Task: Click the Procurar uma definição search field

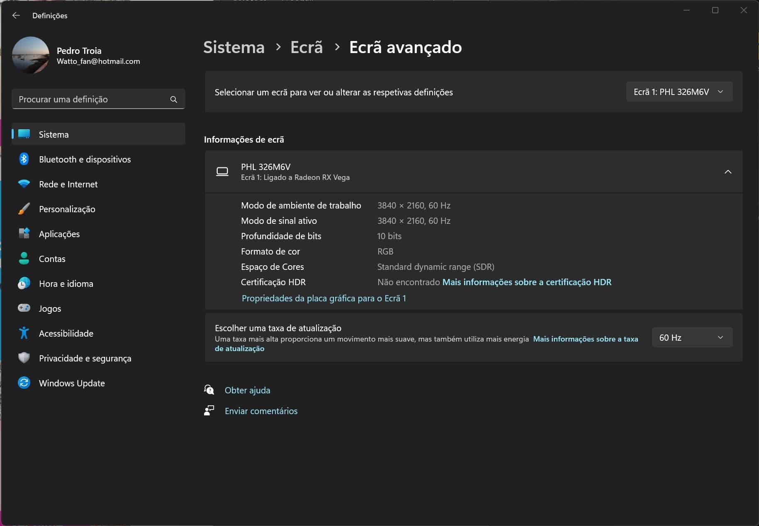Action: coord(91,99)
